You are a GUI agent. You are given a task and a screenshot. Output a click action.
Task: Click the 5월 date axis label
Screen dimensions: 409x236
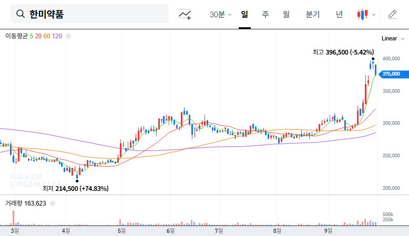pos(121,231)
